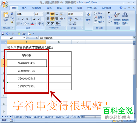Screen dimensions: 137x123
Task: Switch to the 数据 ribbon tab
Action: [59, 8]
